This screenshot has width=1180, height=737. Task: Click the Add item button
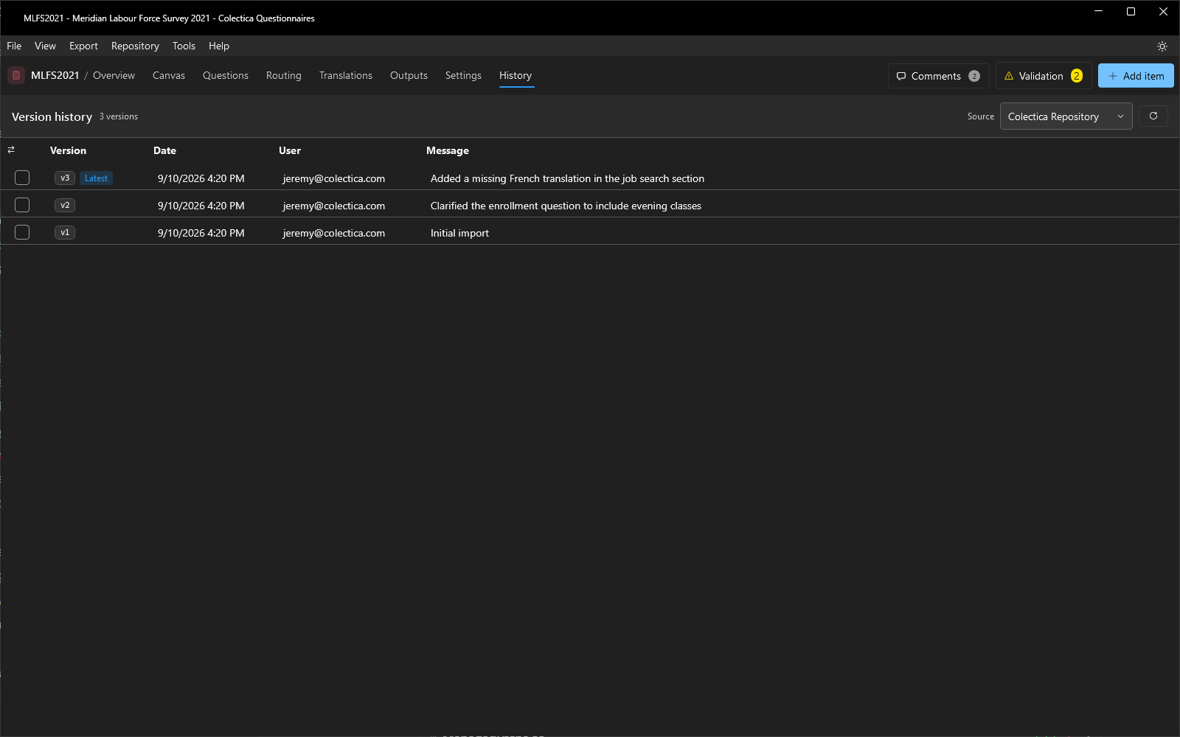point(1136,76)
